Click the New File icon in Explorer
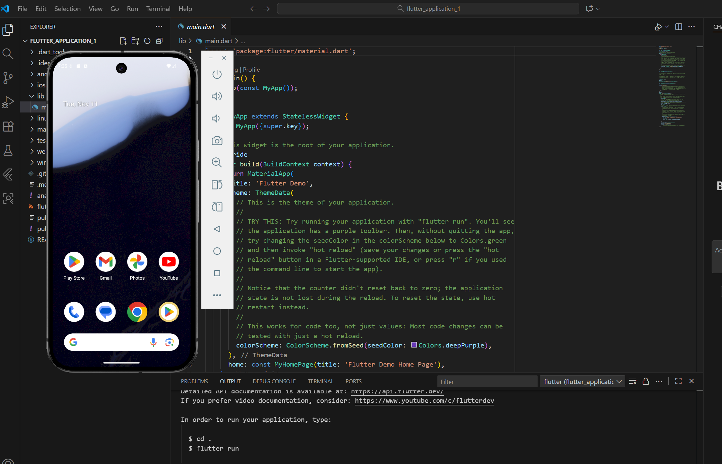Viewport: 722px width, 464px height. (x=123, y=41)
